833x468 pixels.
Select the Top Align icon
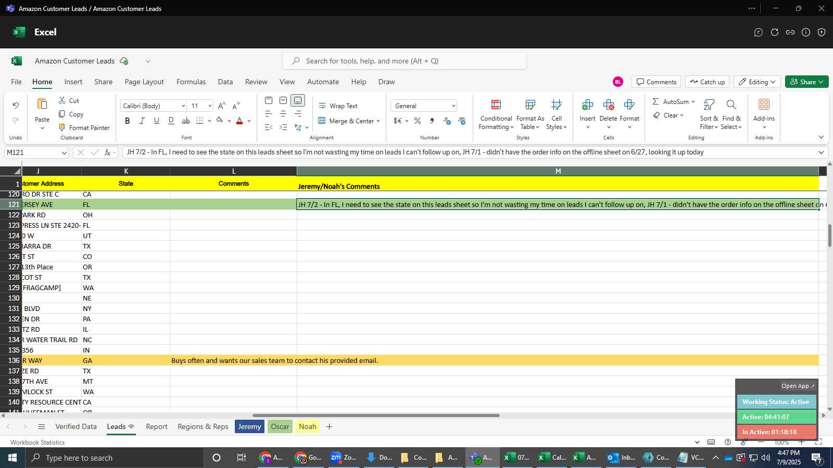point(269,100)
